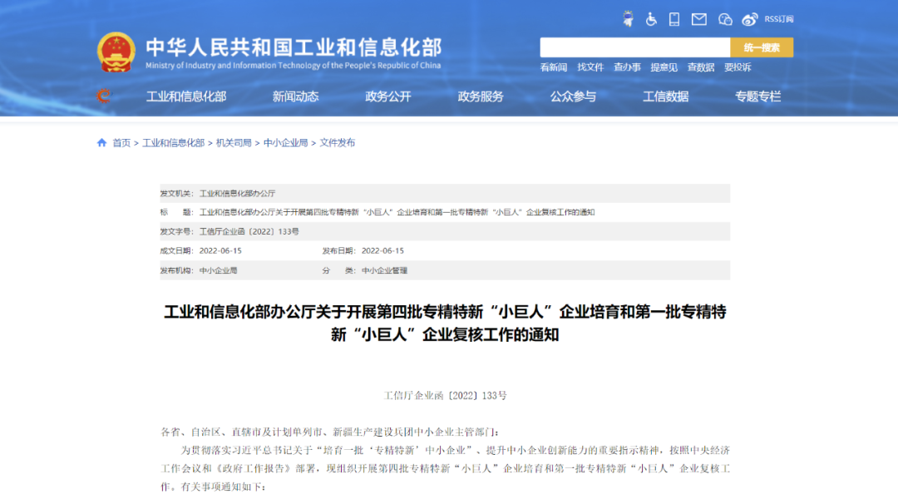Click the red logo icon beside the navigation bar
The width and height of the screenshot is (898, 499).
(x=106, y=96)
